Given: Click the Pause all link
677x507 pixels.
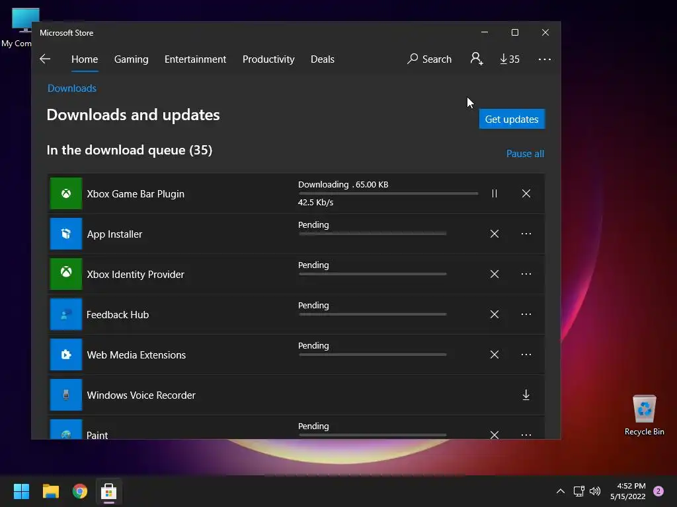Looking at the screenshot, I should tap(525, 153).
